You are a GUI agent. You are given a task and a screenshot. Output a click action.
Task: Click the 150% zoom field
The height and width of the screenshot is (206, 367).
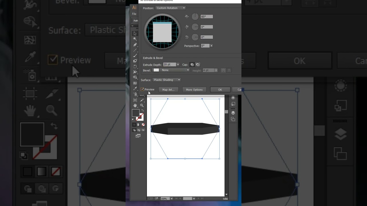[165, 198]
